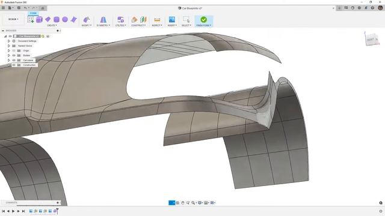Select the Mirror symmetry tool
This screenshot has height=216, width=385.
[103, 20]
